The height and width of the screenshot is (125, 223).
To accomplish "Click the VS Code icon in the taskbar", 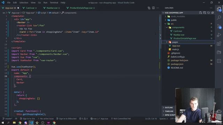I will (31, 123).
